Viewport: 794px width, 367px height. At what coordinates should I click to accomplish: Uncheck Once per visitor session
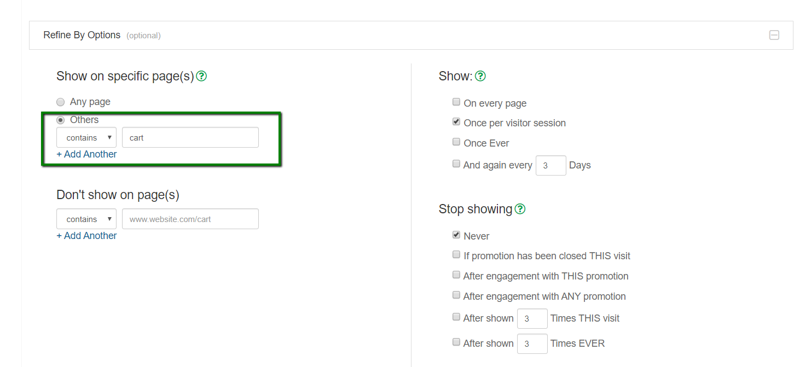(456, 122)
